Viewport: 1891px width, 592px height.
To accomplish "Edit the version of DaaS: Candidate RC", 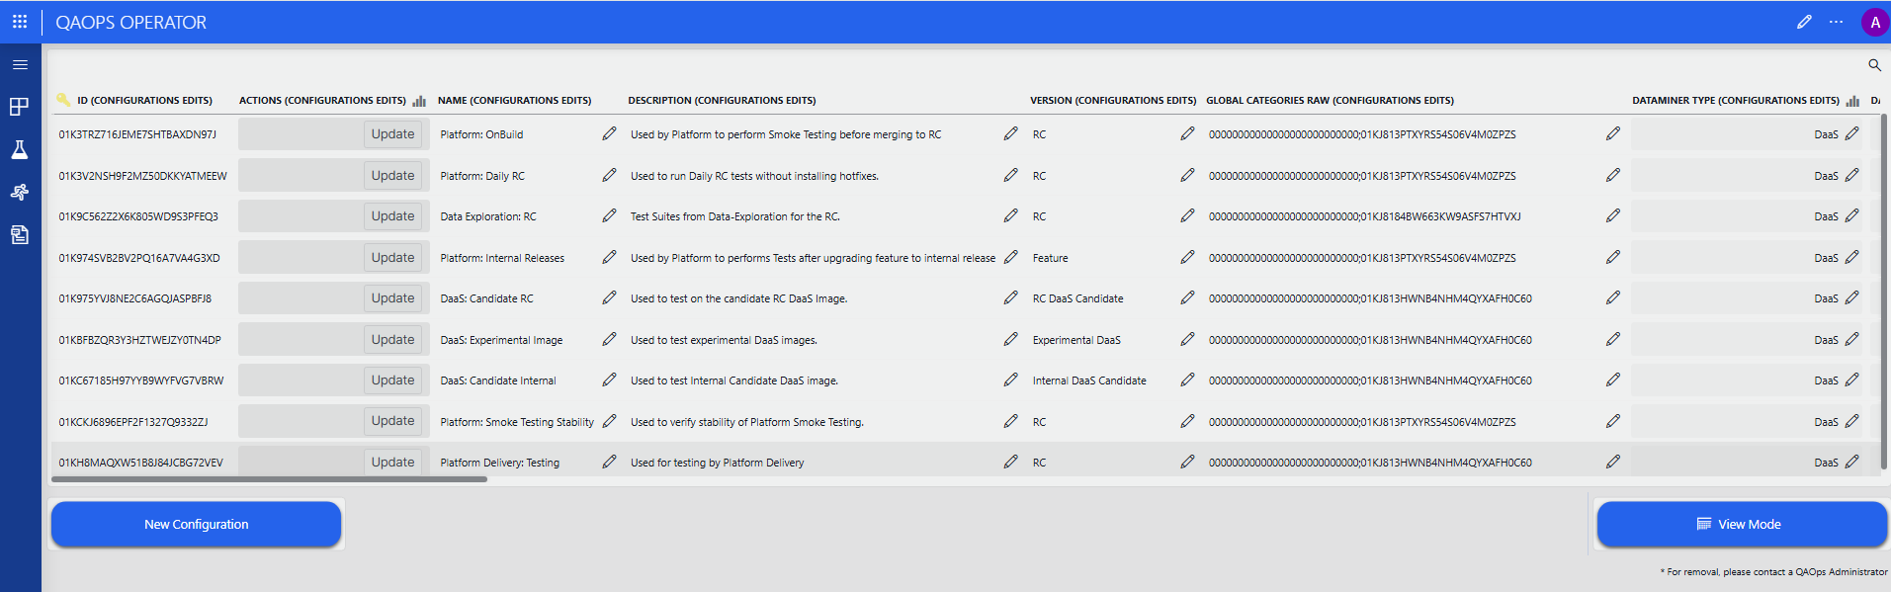I will (x=1187, y=297).
